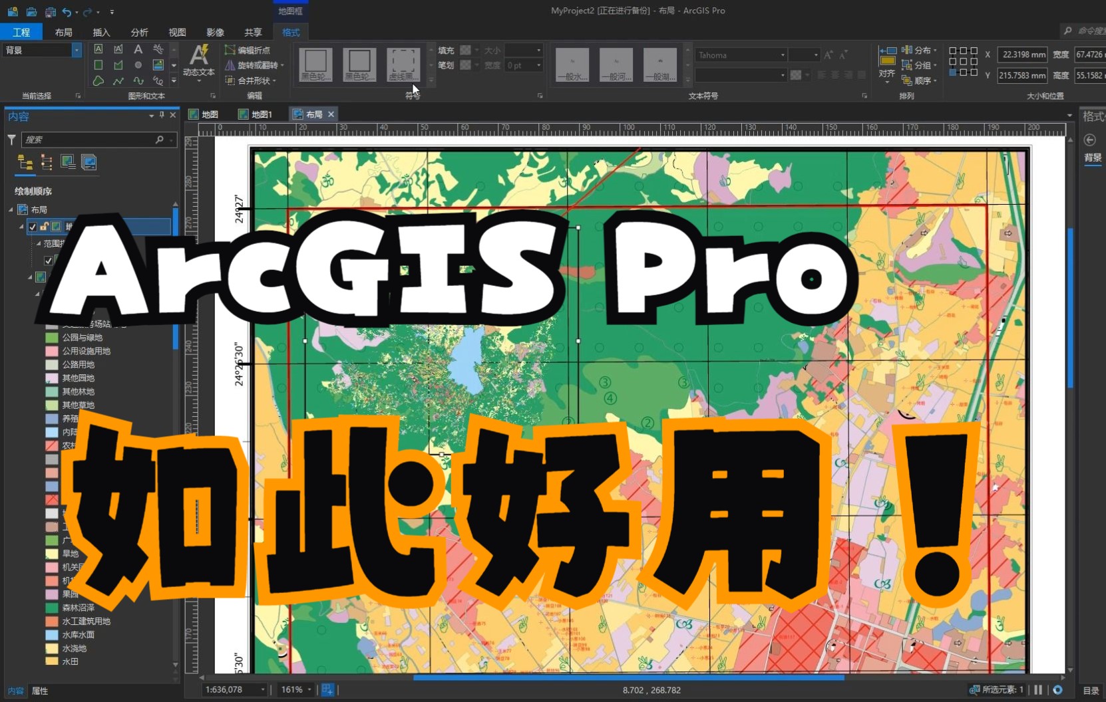This screenshot has width=1106, height=702.
Task: Select the curved text tool
Action: click(158, 49)
